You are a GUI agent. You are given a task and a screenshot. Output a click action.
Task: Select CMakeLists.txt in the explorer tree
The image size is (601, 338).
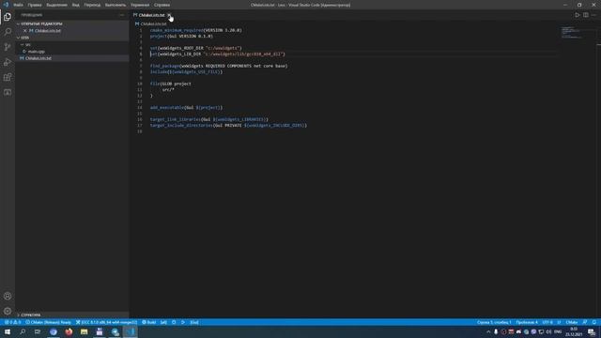click(x=38, y=58)
